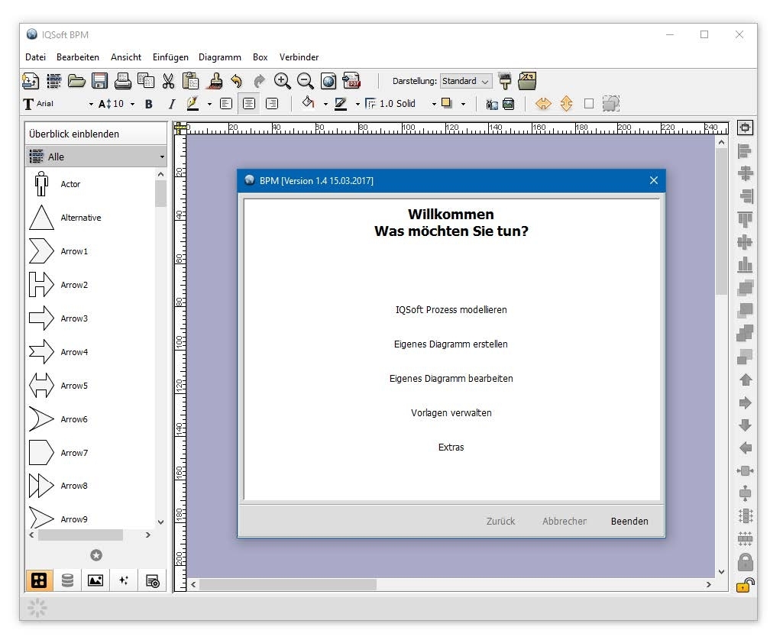Screen dimensions: 783x643
Task: Click the PDF export icon
Action: click(x=351, y=81)
